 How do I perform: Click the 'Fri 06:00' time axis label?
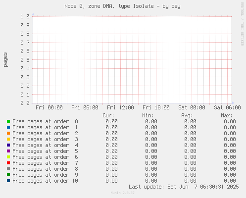85,107
